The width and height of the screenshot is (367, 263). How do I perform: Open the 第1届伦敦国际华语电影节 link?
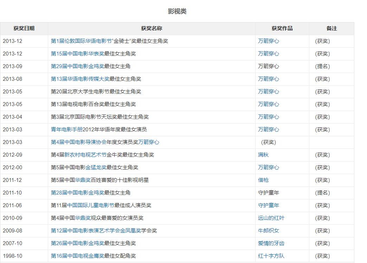click(81, 41)
